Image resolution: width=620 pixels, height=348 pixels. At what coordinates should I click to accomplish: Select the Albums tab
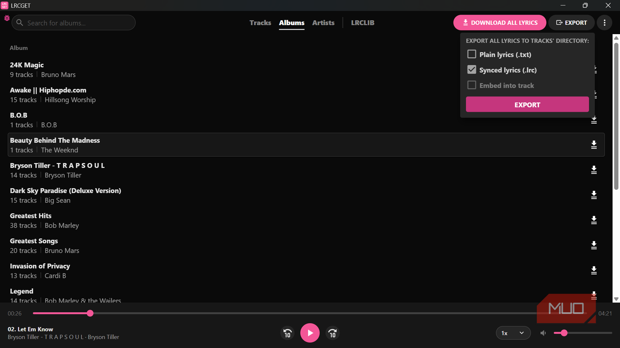pos(292,22)
